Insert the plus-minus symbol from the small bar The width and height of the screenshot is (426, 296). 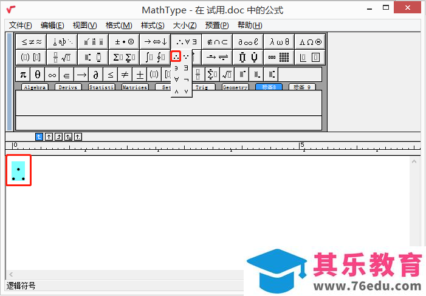point(140,75)
